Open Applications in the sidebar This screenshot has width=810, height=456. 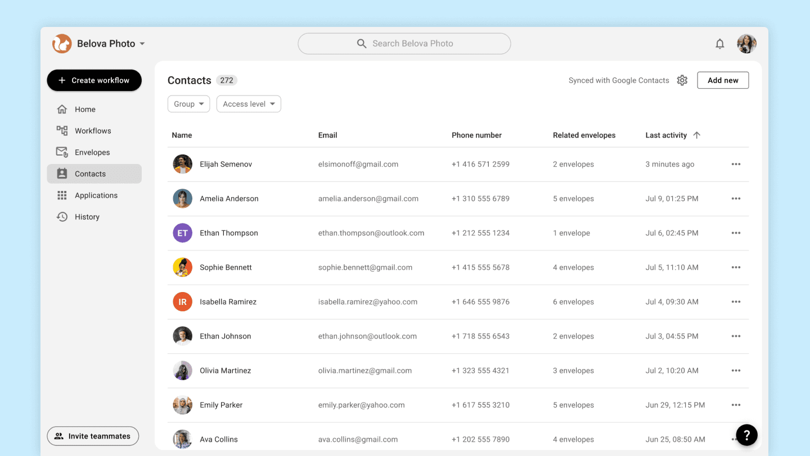94,195
